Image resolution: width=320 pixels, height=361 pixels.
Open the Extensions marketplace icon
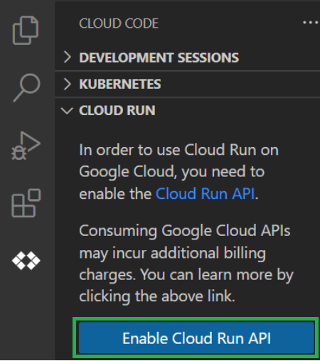[x=26, y=203]
